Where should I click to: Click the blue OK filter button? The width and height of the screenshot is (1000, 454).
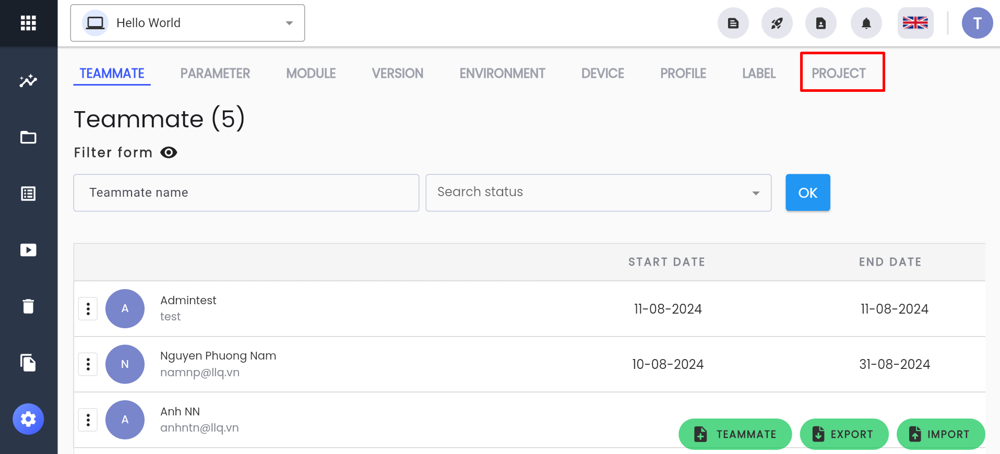[x=808, y=193]
